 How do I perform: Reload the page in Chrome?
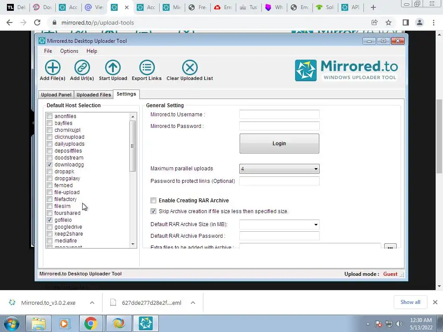point(37,22)
